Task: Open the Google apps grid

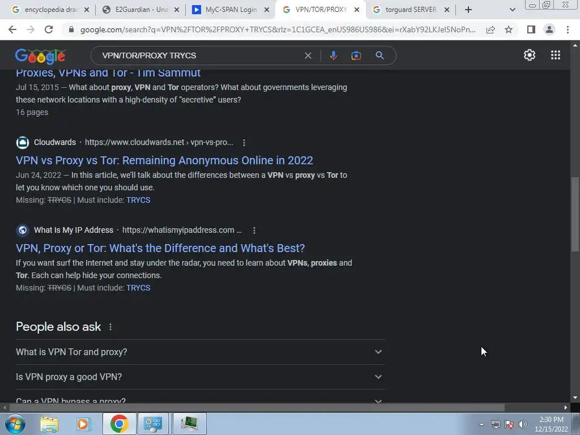Action: coord(556,55)
